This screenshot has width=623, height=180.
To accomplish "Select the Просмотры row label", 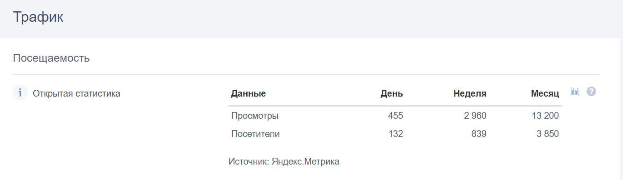I will [254, 116].
